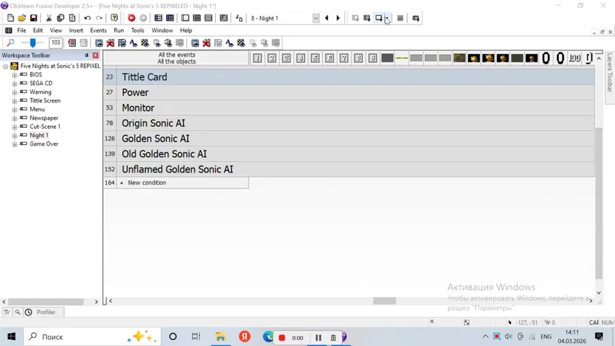Open the Window menu
The width and height of the screenshot is (615, 346).
point(162,30)
